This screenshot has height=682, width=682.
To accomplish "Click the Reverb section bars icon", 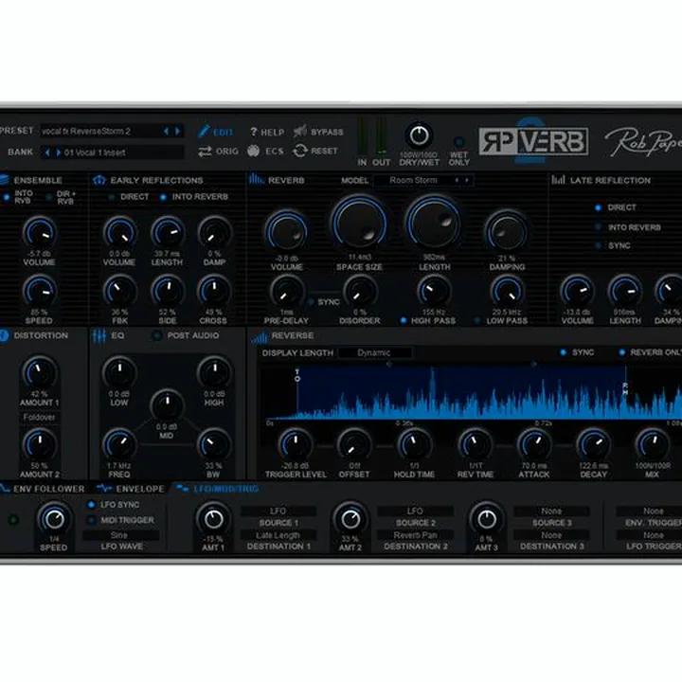I will (256, 179).
